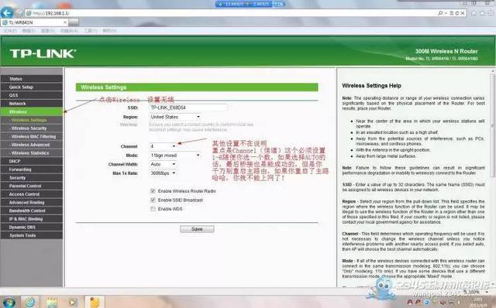The width and height of the screenshot is (496, 308).
Task: Open the Region dropdown showing United States
Action: [175, 117]
